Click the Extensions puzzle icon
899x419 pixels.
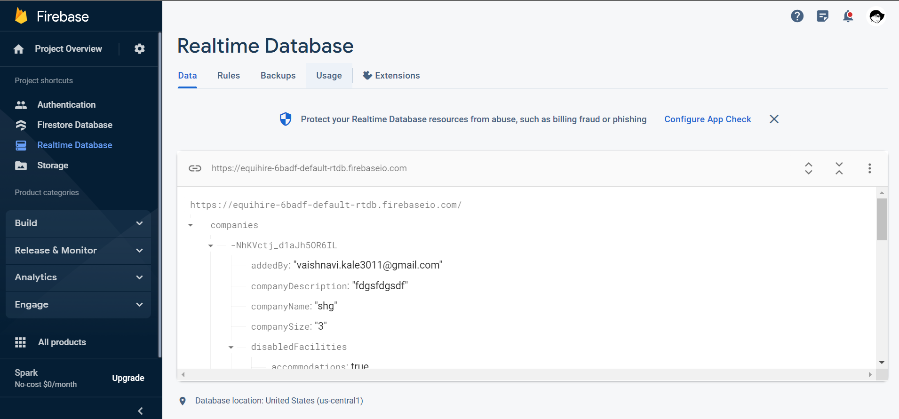click(x=367, y=75)
